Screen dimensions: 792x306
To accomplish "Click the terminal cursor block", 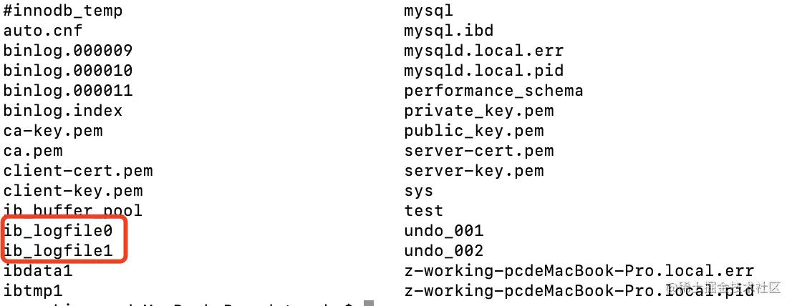I will coord(369,303).
